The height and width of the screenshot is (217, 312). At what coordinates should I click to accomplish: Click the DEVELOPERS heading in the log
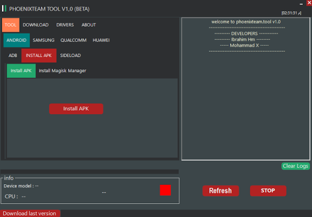246,34
